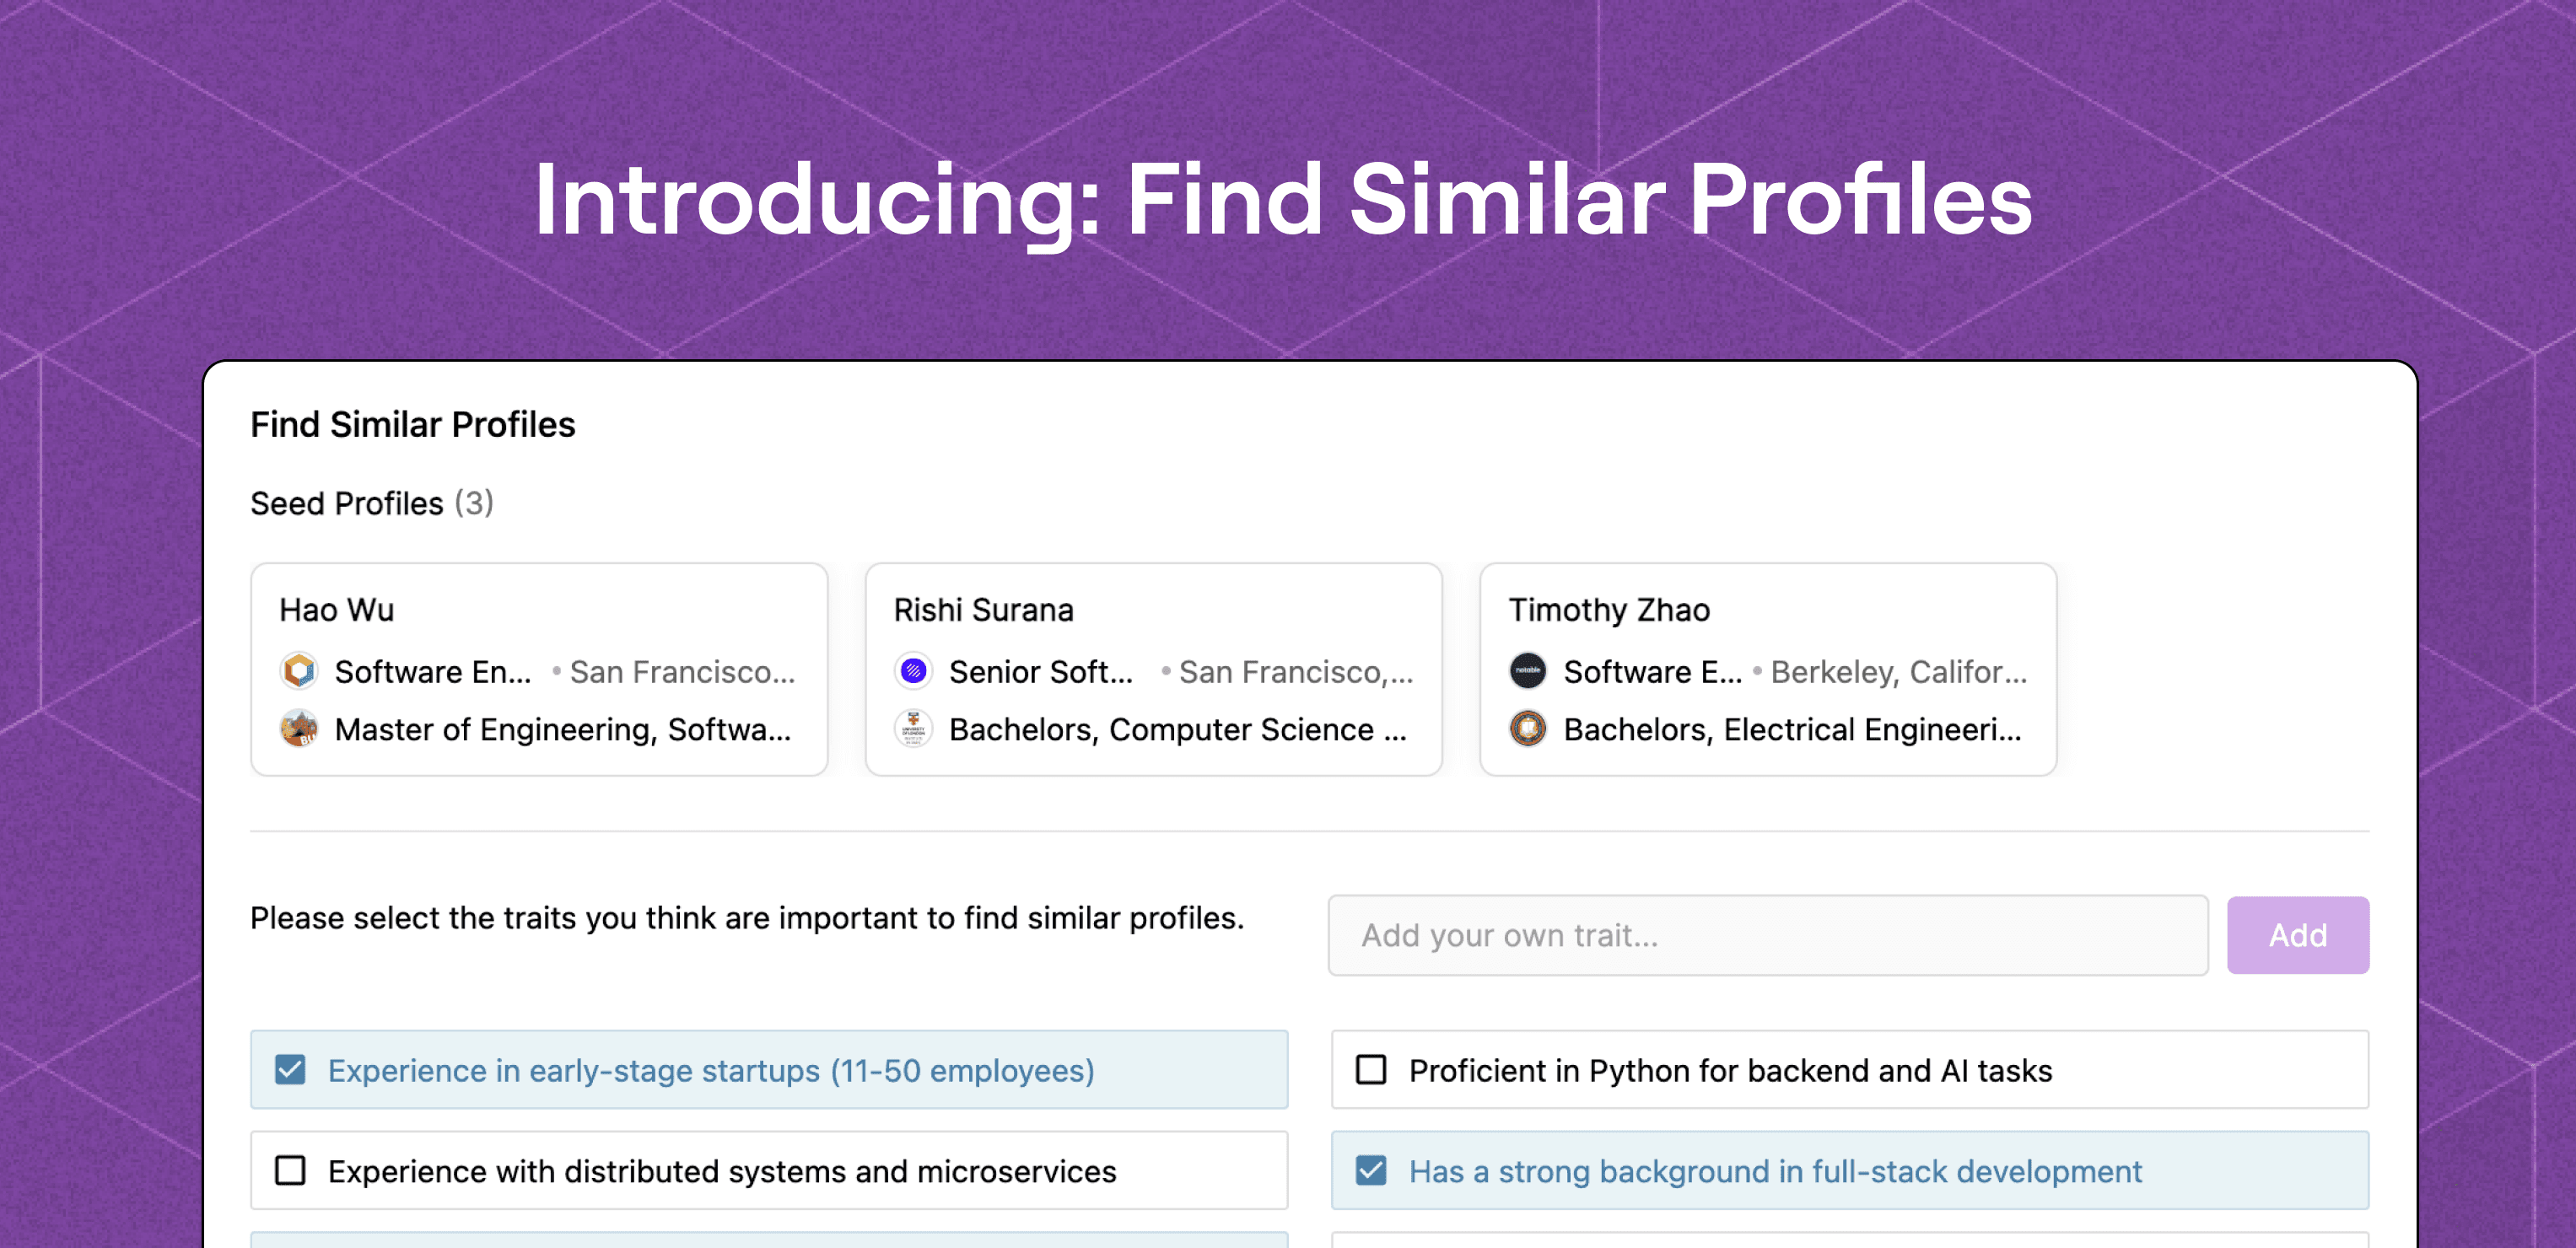
Task: Click the Seed Profiles (3) heading
Action: 372,503
